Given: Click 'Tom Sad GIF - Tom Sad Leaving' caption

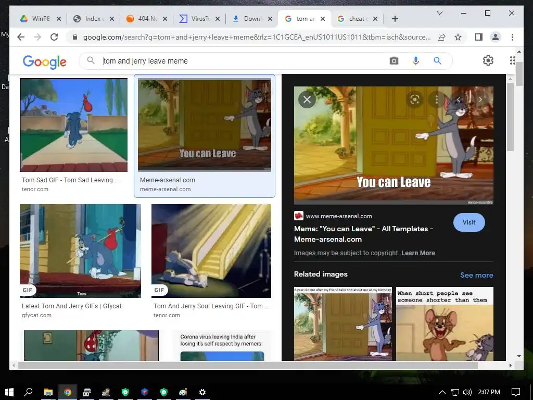Looking at the screenshot, I should click(71, 180).
